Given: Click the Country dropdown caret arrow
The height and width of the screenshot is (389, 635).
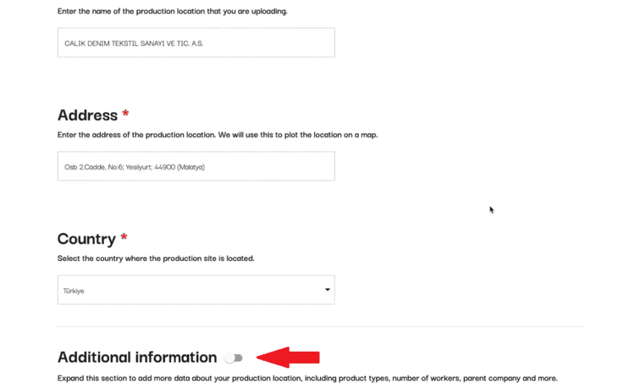Looking at the screenshot, I should (x=328, y=290).
